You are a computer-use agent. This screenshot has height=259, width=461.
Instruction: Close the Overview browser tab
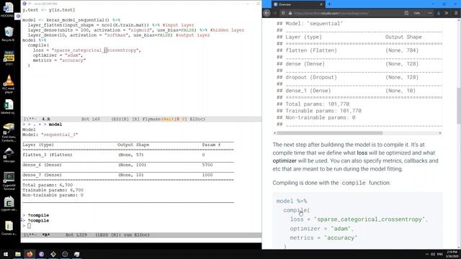321,4
